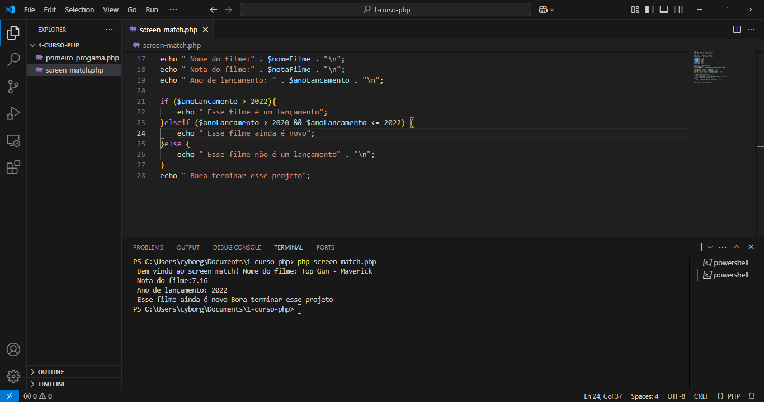Viewport: 764px width, 402px height.
Task: Open the Copilot dropdown arrow
Action: point(552,9)
